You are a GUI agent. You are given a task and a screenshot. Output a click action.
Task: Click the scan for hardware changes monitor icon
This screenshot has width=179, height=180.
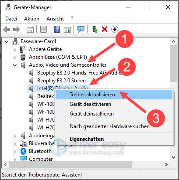(81, 29)
